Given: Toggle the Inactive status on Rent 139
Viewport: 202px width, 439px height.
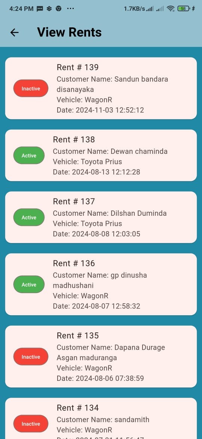Looking at the screenshot, I should (31, 89).
